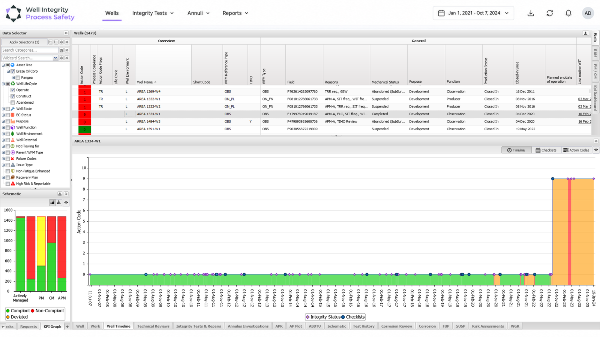This screenshot has height=337, width=600.
Task: Click the refresh icon in header
Action: coord(550,13)
